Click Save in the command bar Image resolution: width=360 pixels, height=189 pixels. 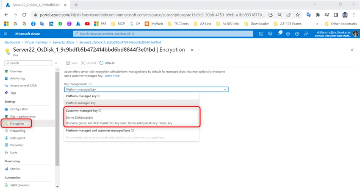pos(72,63)
